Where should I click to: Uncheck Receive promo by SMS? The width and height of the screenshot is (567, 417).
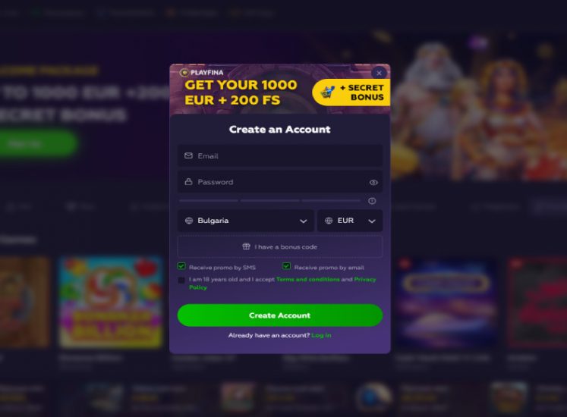tap(181, 266)
